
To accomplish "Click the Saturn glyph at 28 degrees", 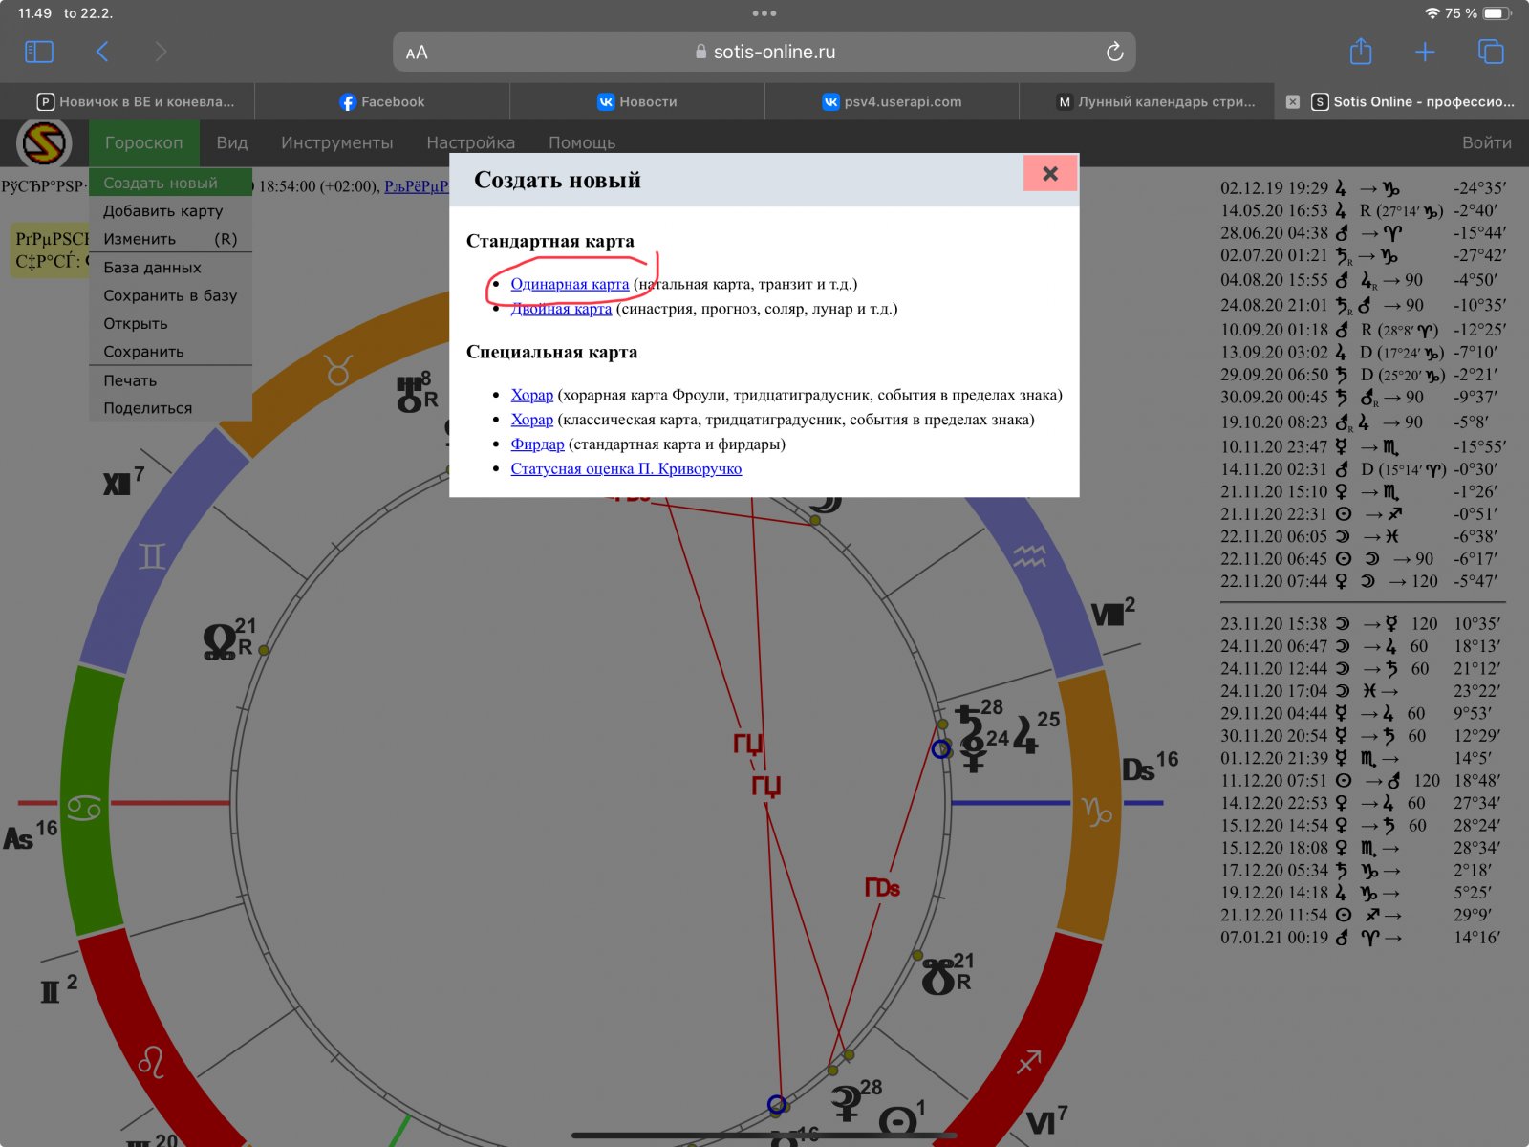I will click(969, 723).
